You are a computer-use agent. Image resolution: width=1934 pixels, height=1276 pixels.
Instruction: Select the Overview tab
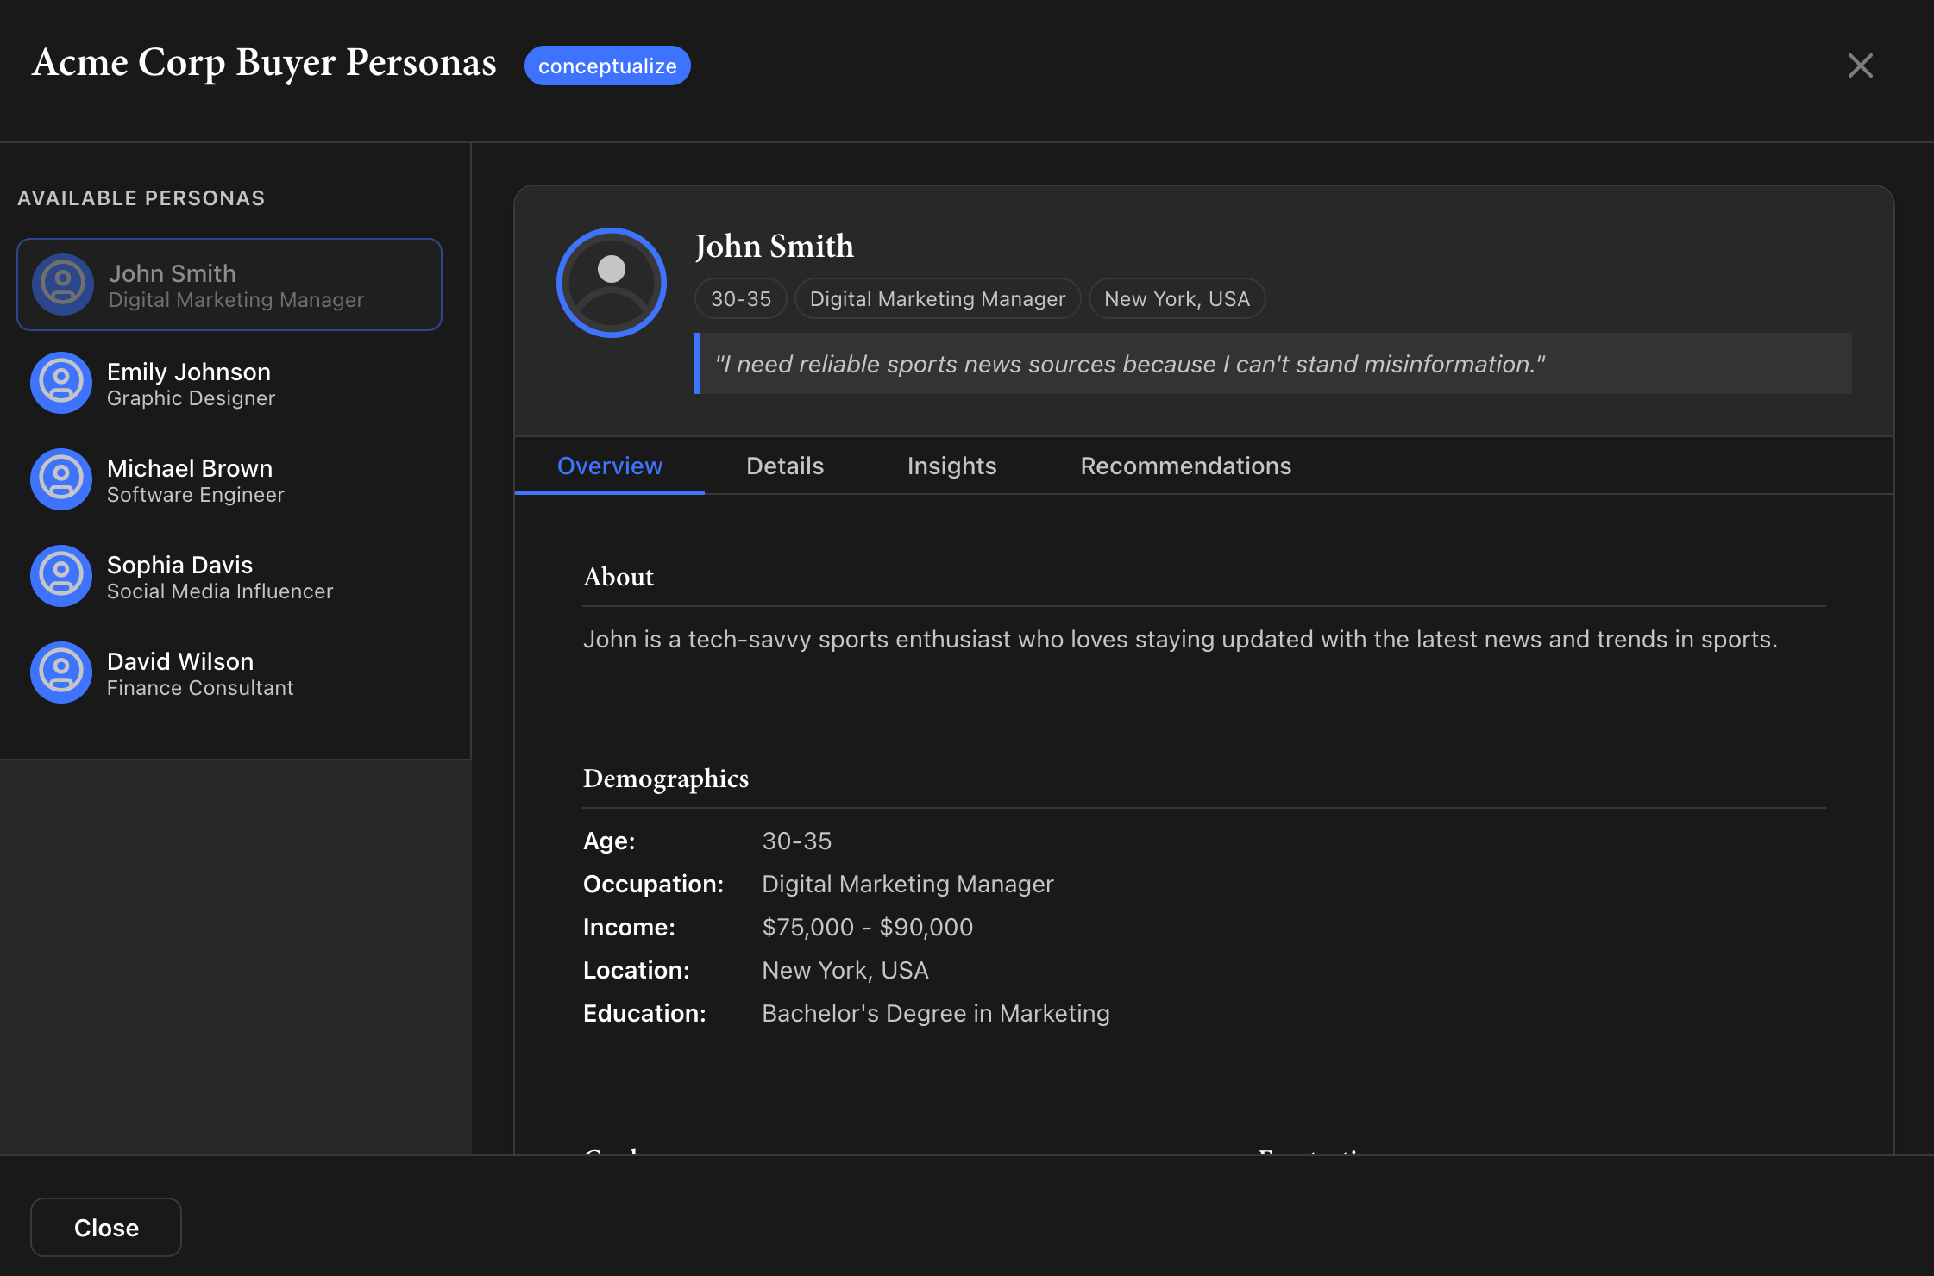[x=610, y=466]
